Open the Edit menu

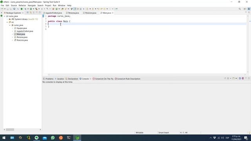(x=7, y=5)
